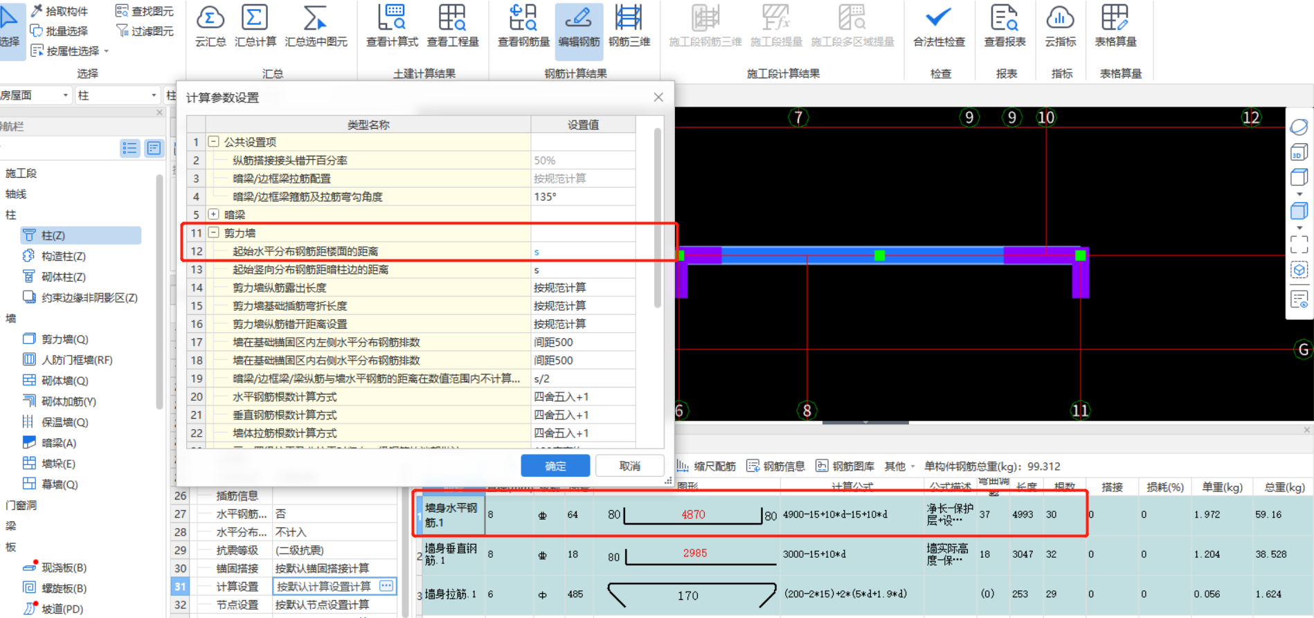Edit 水平钢筋根数计算方式 value cell

tap(583, 397)
